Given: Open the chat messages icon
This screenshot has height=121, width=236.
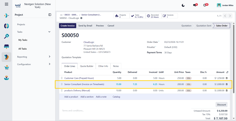Looking at the screenshot, I should (195, 5).
